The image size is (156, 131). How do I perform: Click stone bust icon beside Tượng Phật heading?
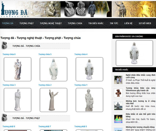[4, 117]
